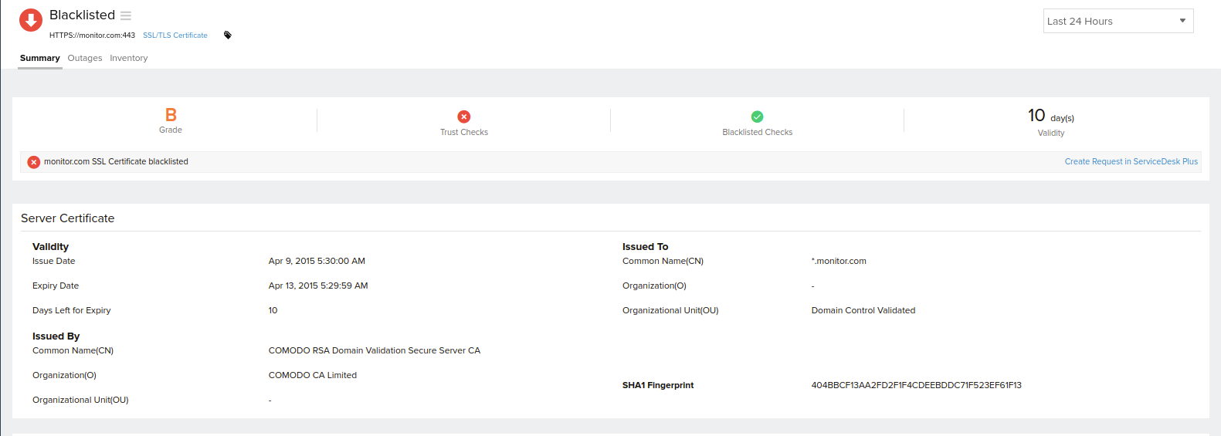This screenshot has width=1221, height=436.
Task: Switch to the Outages tab
Action: coord(85,58)
